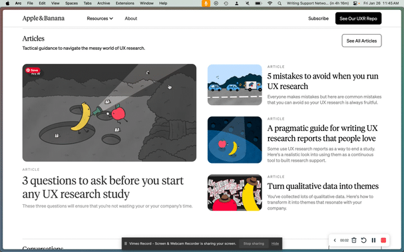Open 'Turn qualitative data into themes' article
Image resolution: width=404 pixels, height=252 pixels.
coord(323,186)
